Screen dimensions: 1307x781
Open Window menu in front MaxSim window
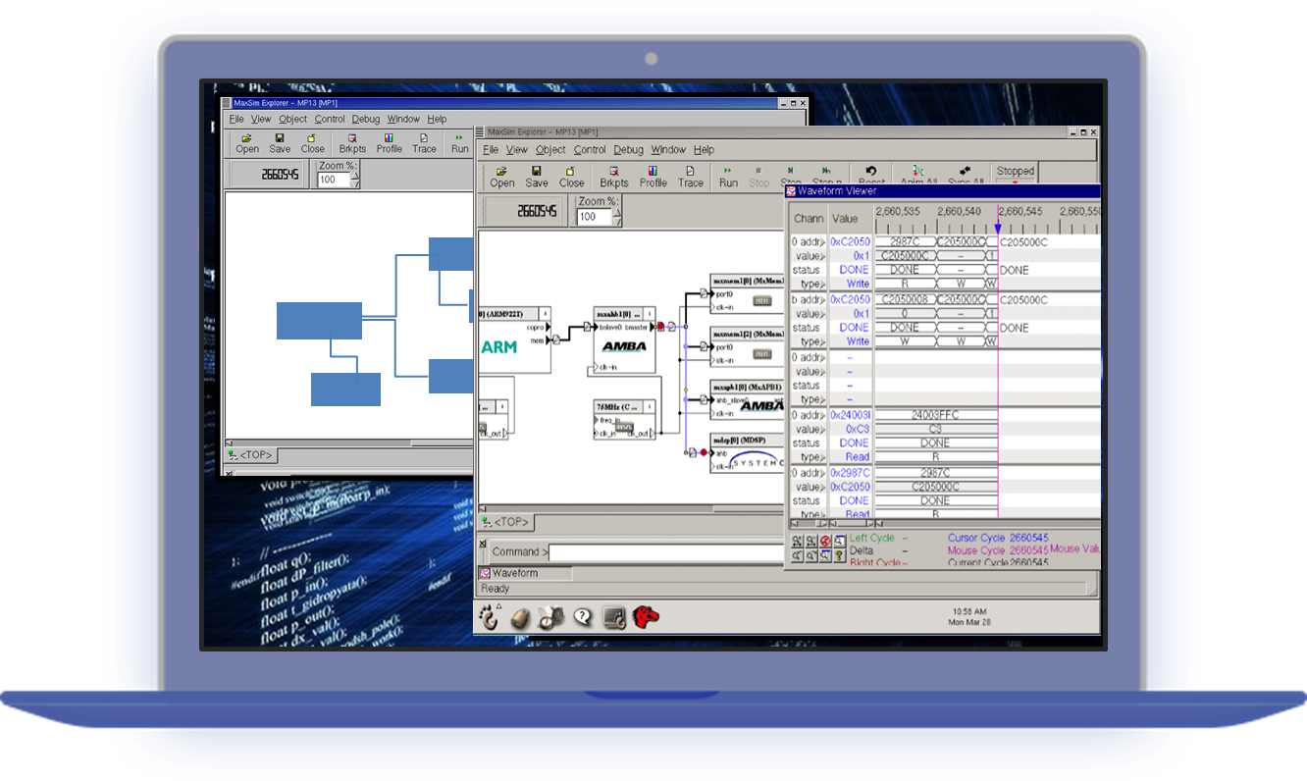pos(668,150)
